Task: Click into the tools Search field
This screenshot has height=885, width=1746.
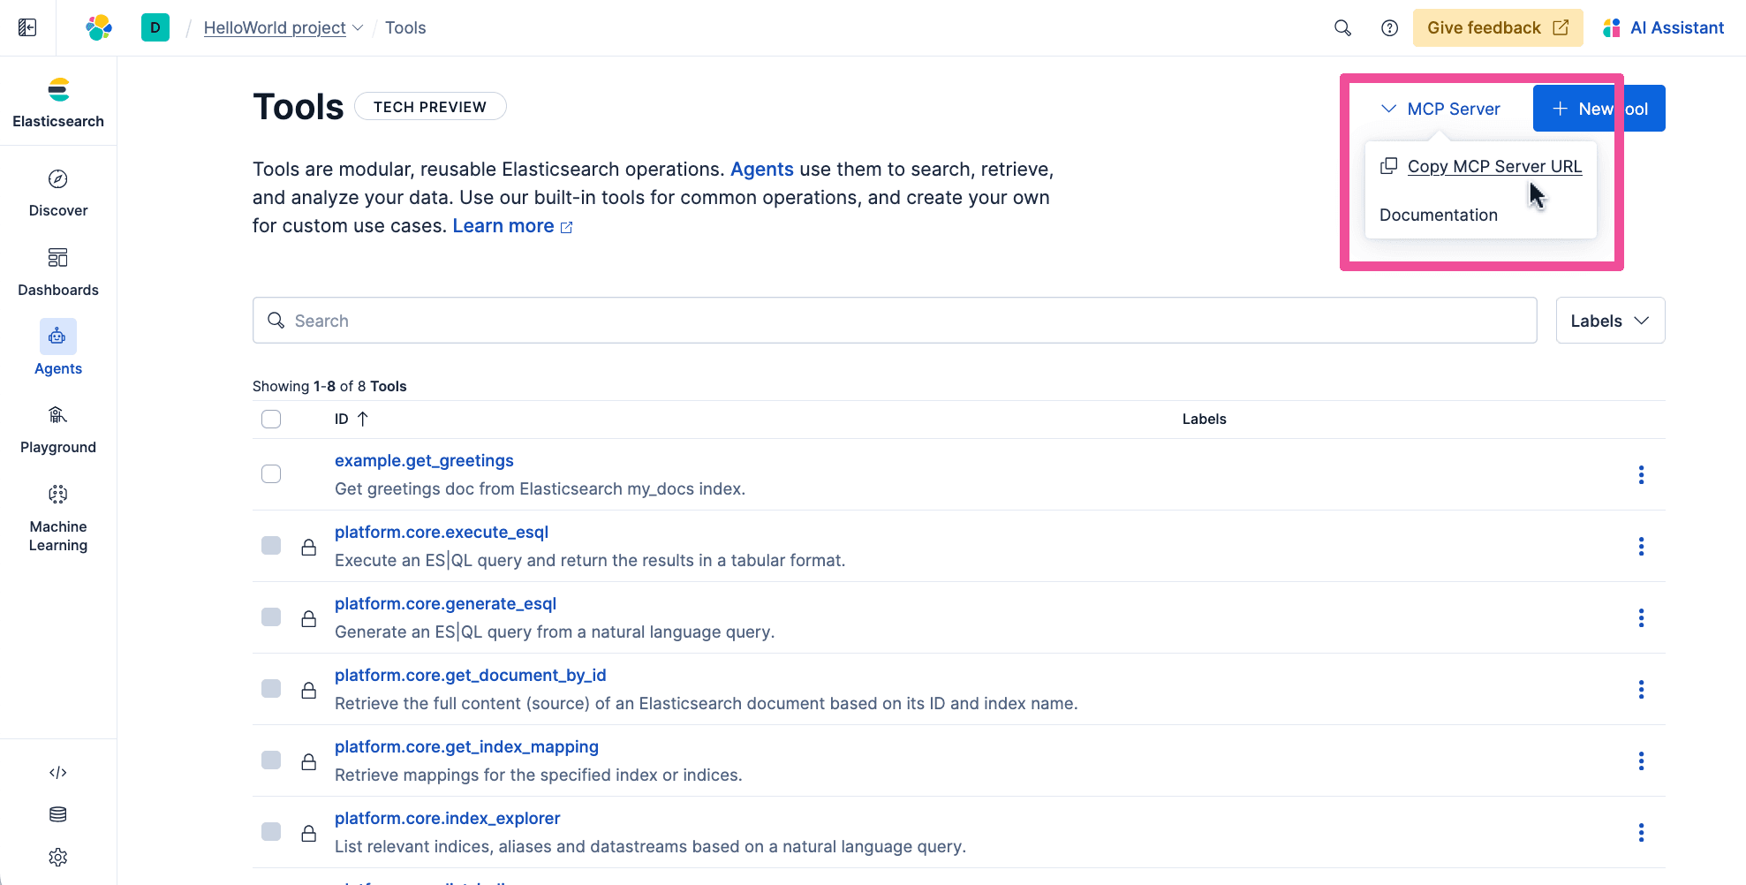Action: (x=894, y=321)
